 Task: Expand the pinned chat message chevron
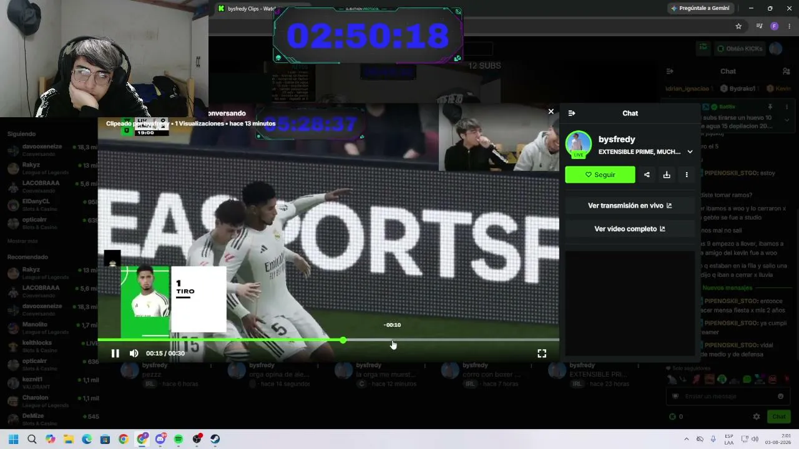pos(787,120)
